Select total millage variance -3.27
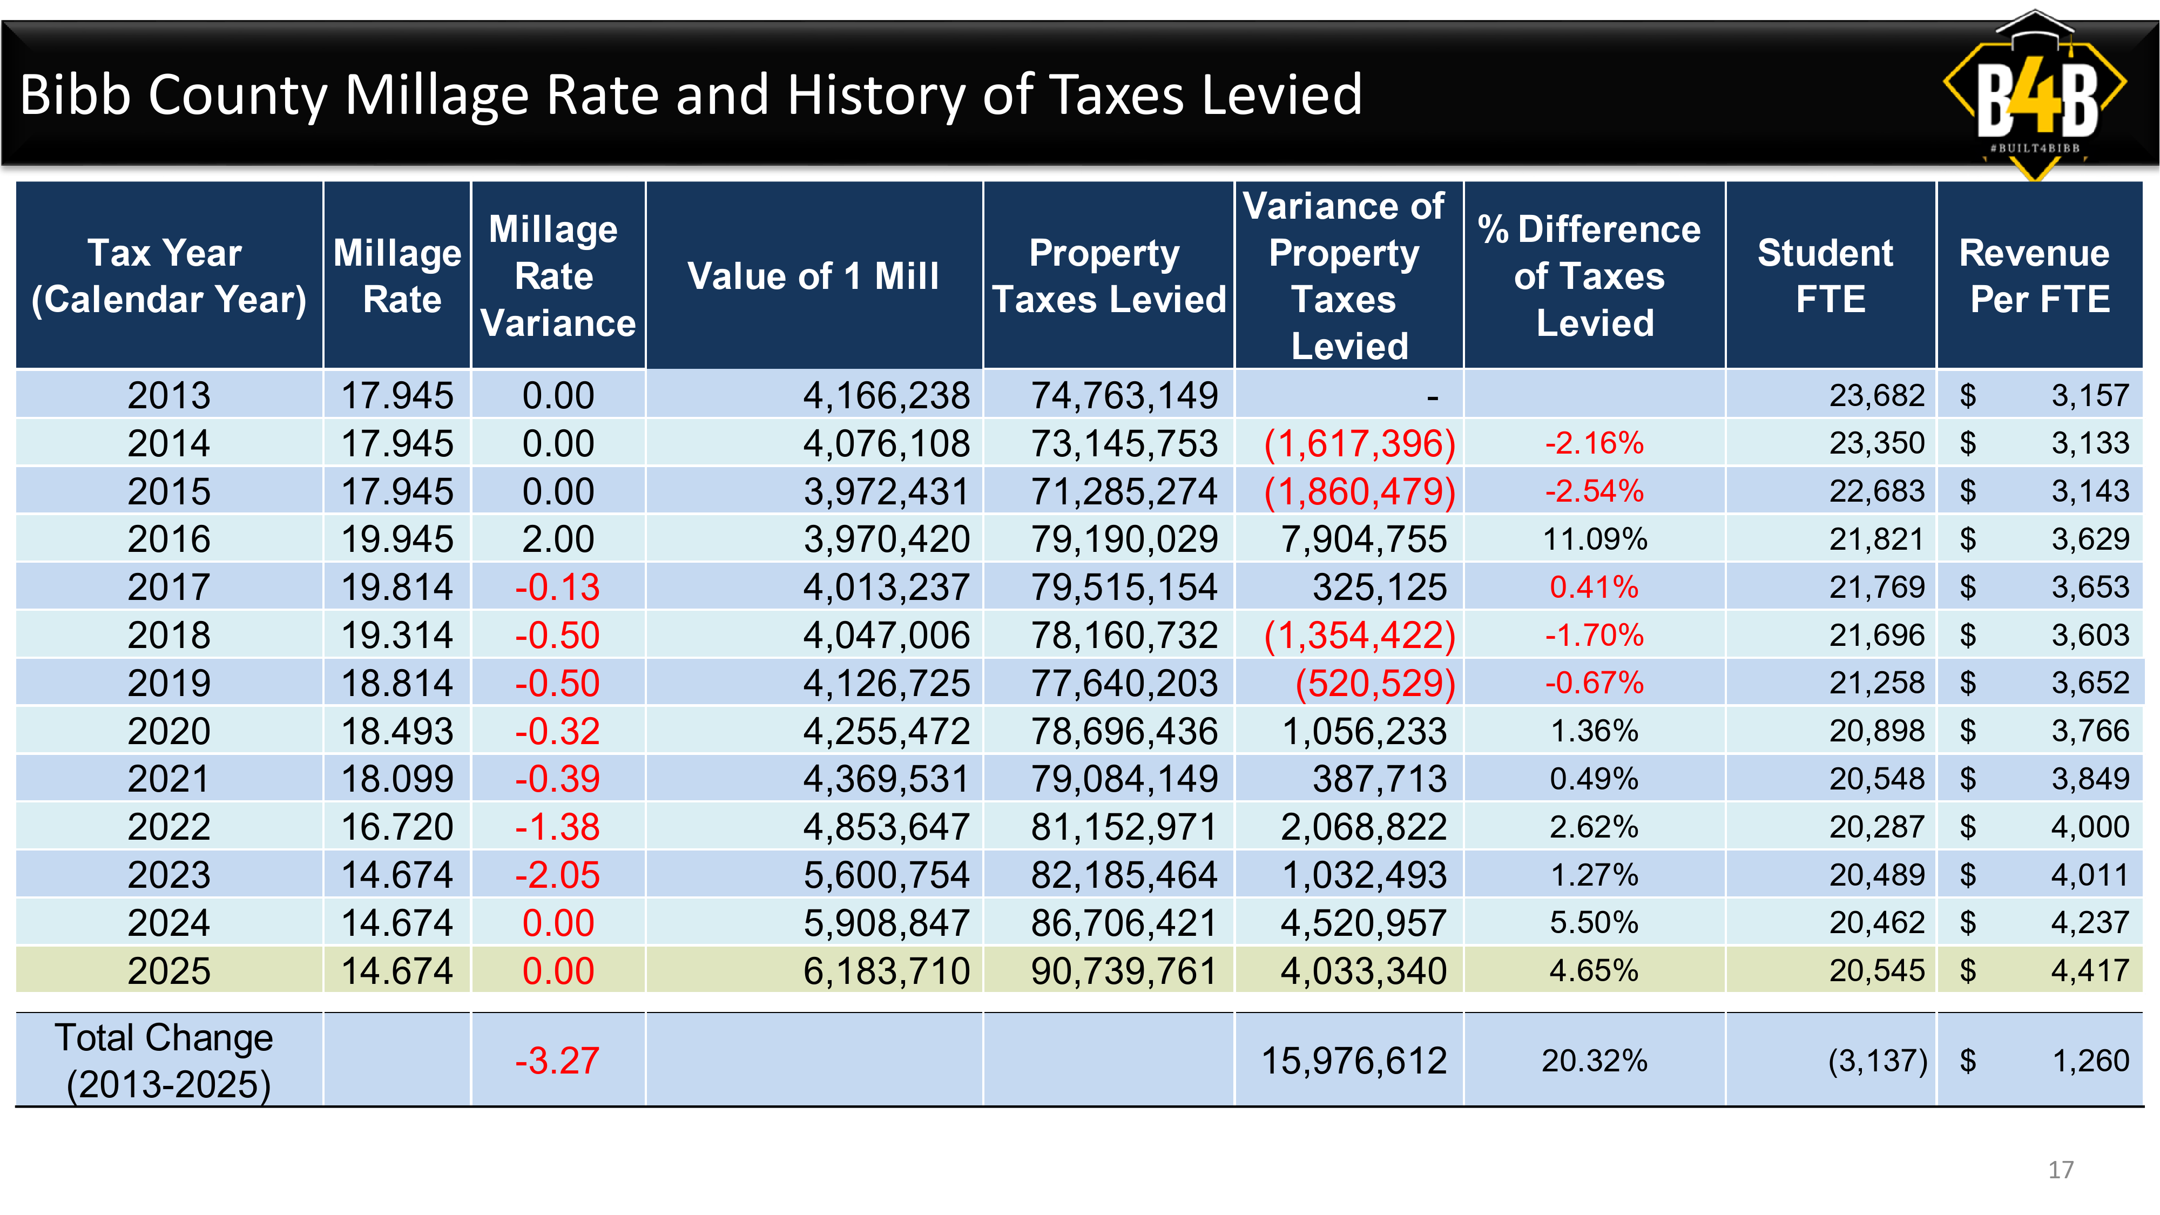 [558, 1061]
